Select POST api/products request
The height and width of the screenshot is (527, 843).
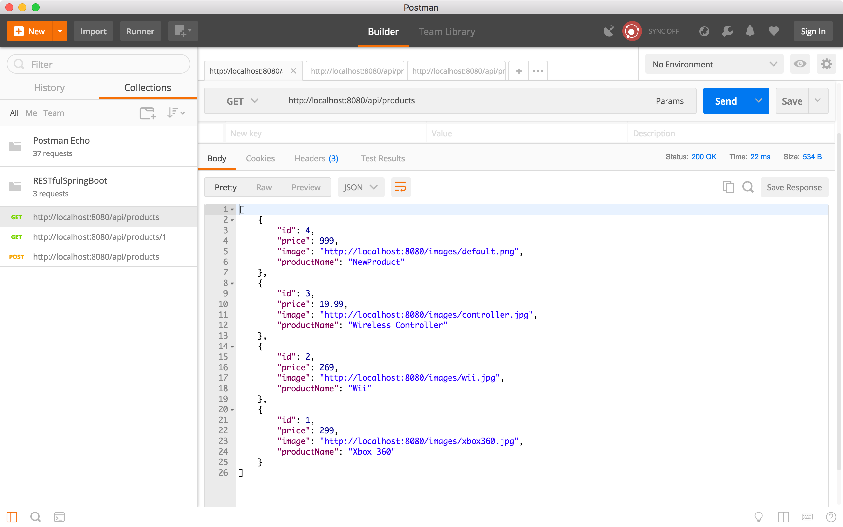click(98, 257)
